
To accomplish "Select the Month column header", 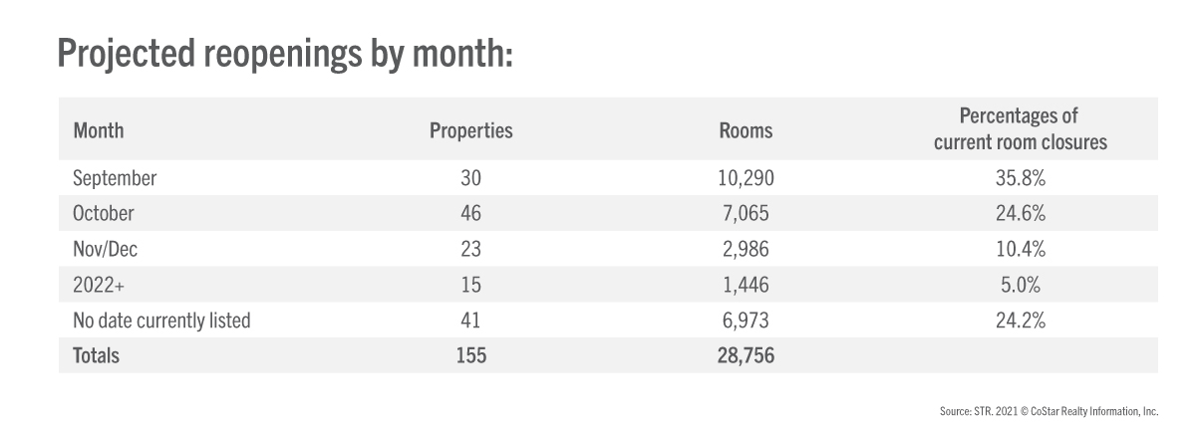I will click(x=98, y=130).
